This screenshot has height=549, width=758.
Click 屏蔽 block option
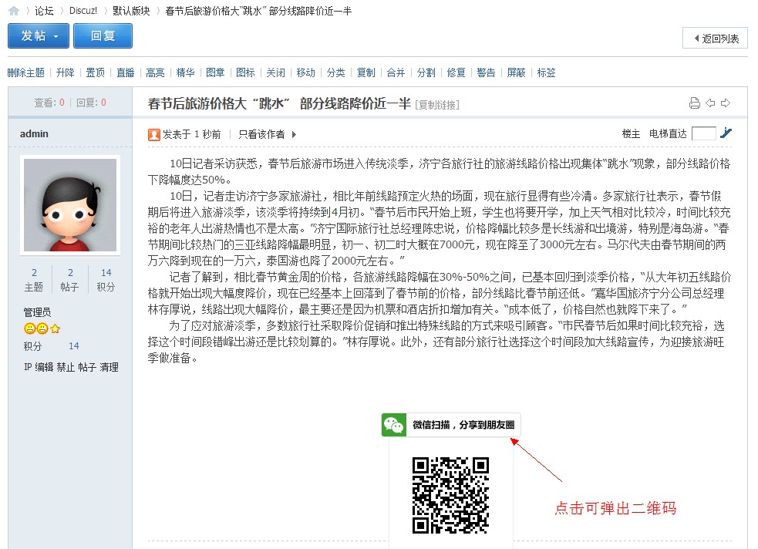pos(516,73)
